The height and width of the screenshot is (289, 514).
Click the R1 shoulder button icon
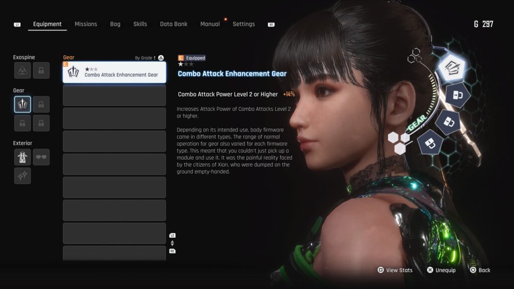271,25
